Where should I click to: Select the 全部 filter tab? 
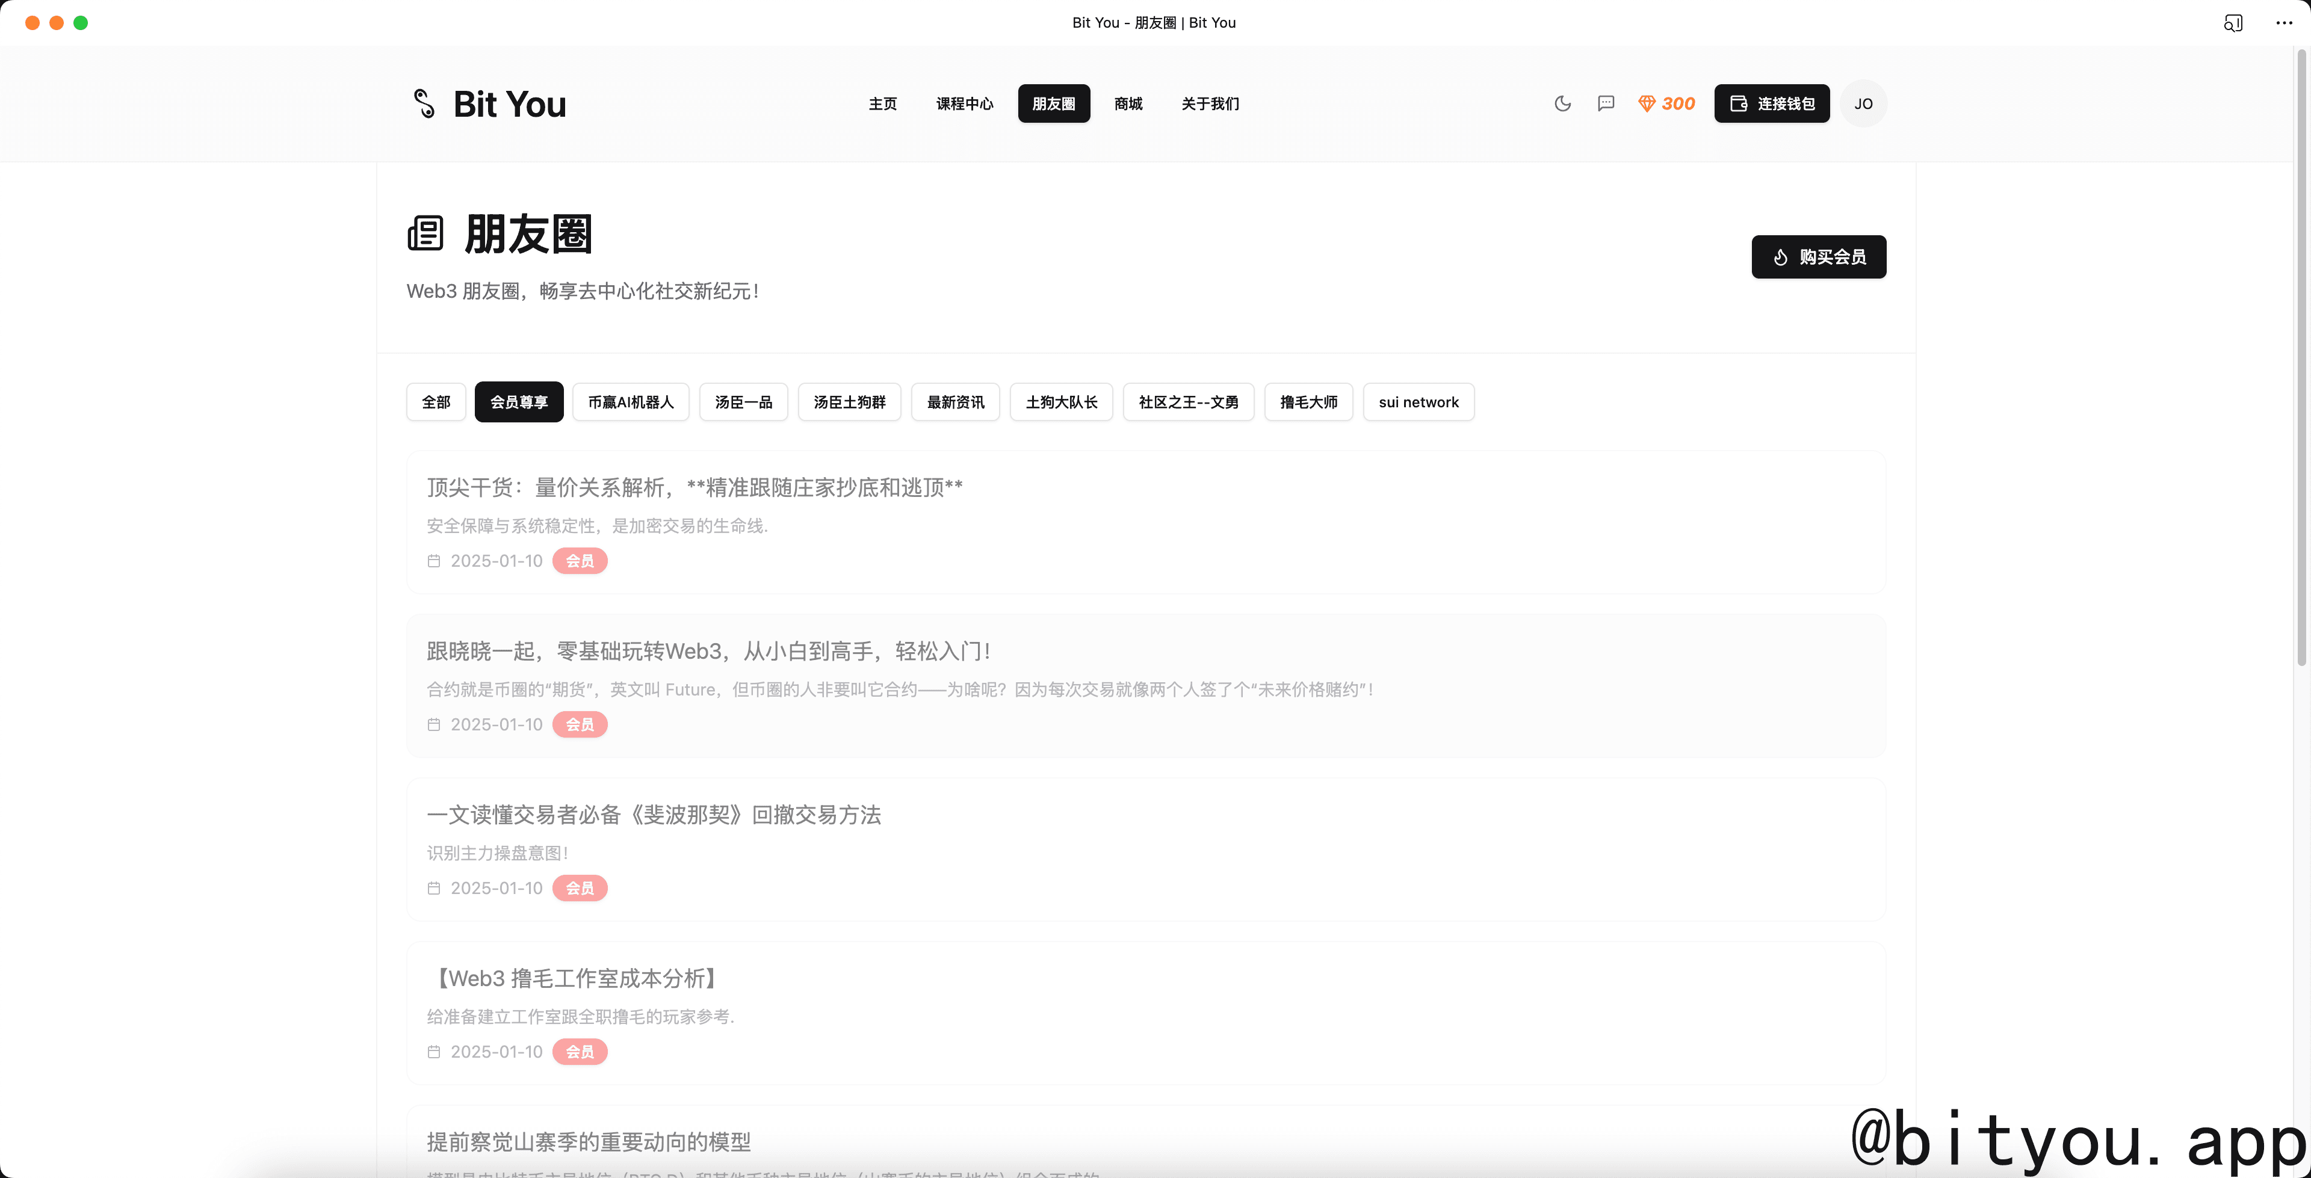pos(436,402)
